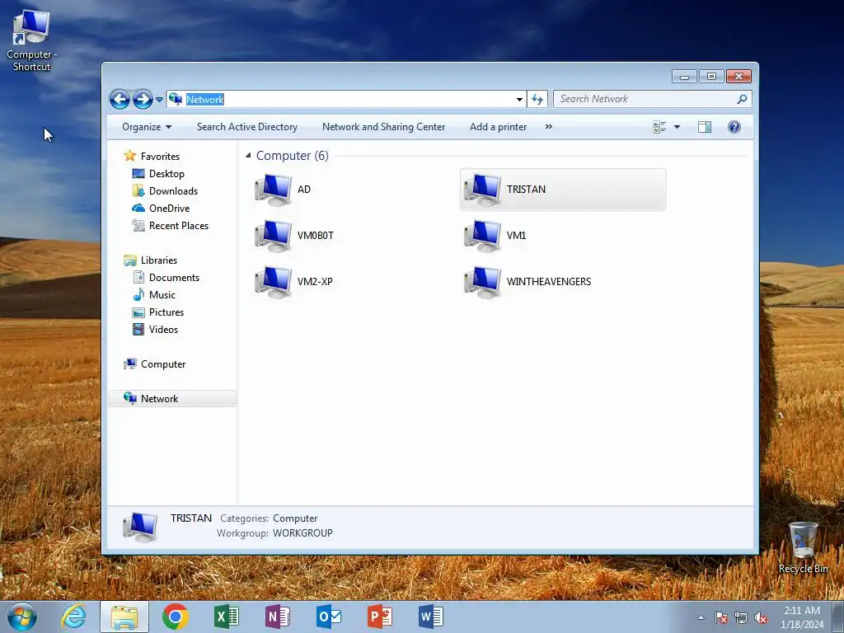Select the TRISTAN computer
Image resolution: width=844 pixels, height=633 pixels.
(x=563, y=190)
